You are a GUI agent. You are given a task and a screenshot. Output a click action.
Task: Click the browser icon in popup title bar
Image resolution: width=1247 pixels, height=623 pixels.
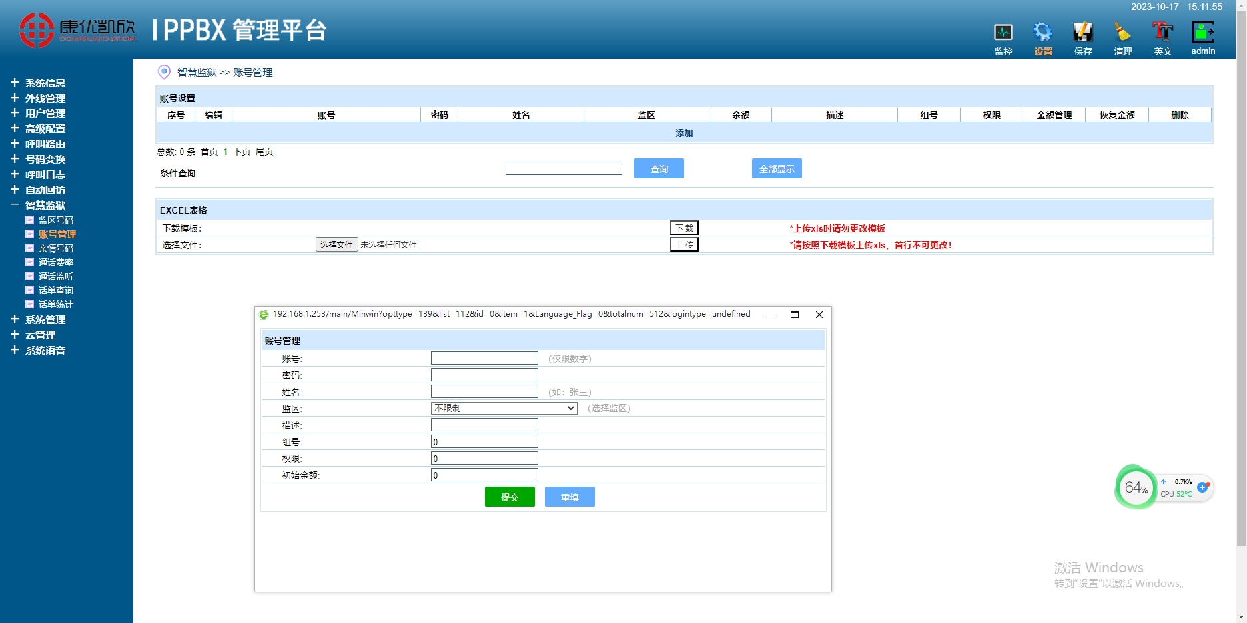pos(264,315)
